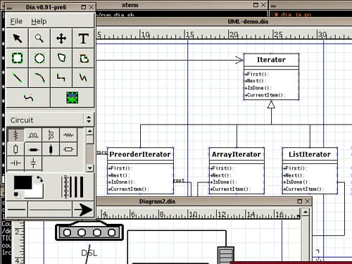Image resolution: width=352 pixels, height=264 pixels.
Task: Click the generalization triangle under Iterator
Action: (x=271, y=104)
